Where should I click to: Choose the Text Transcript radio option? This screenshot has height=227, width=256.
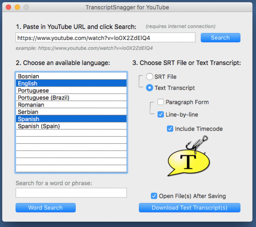pos(149,88)
